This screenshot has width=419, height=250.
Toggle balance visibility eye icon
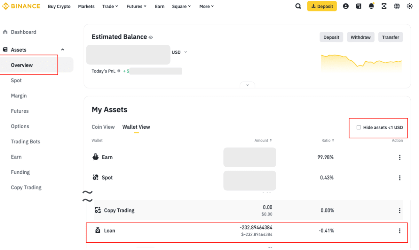point(151,37)
